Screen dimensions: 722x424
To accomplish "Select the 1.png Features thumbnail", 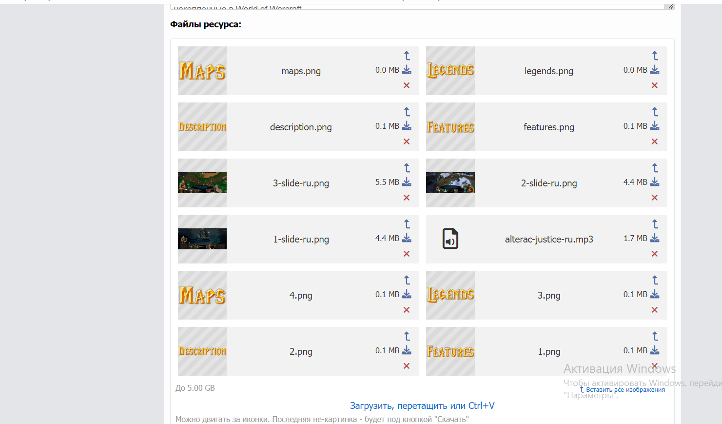I will click(x=450, y=351).
